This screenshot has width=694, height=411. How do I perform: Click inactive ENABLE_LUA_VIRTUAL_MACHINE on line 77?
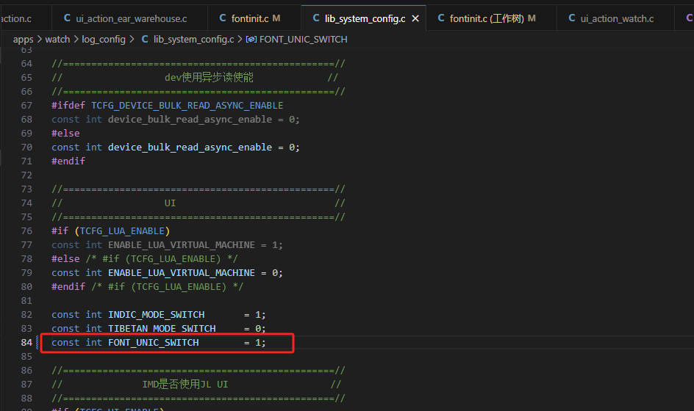click(182, 245)
